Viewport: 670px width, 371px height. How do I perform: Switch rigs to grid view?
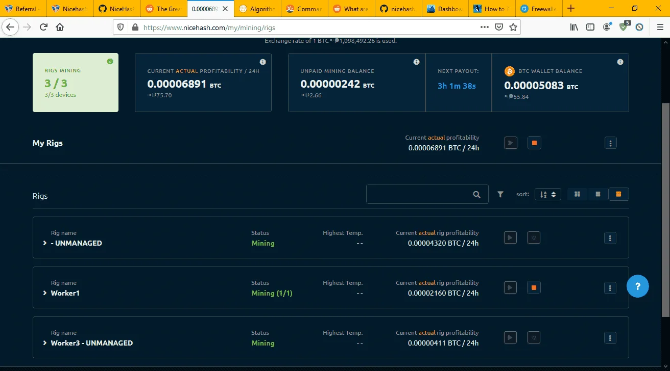click(x=578, y=194)
